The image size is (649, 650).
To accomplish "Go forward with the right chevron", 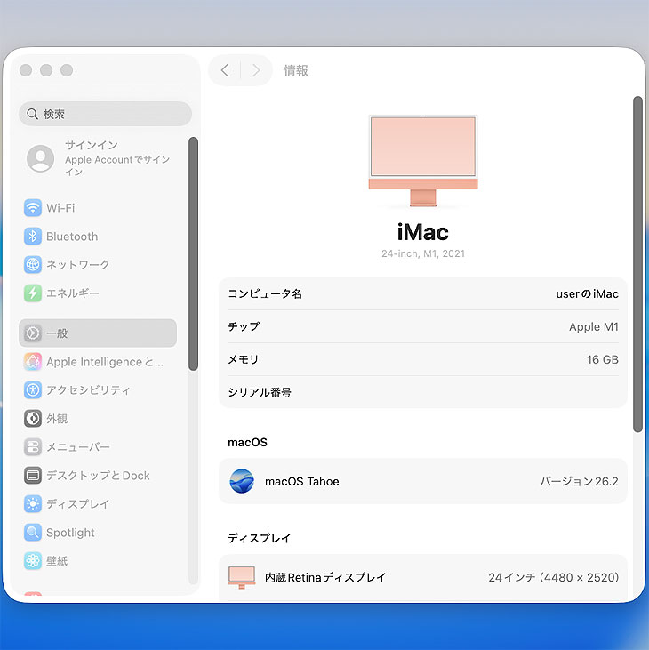I will [256, 70].
